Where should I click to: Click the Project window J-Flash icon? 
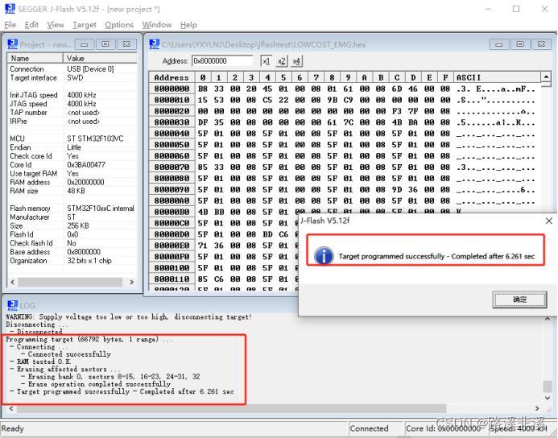[12, 44]
